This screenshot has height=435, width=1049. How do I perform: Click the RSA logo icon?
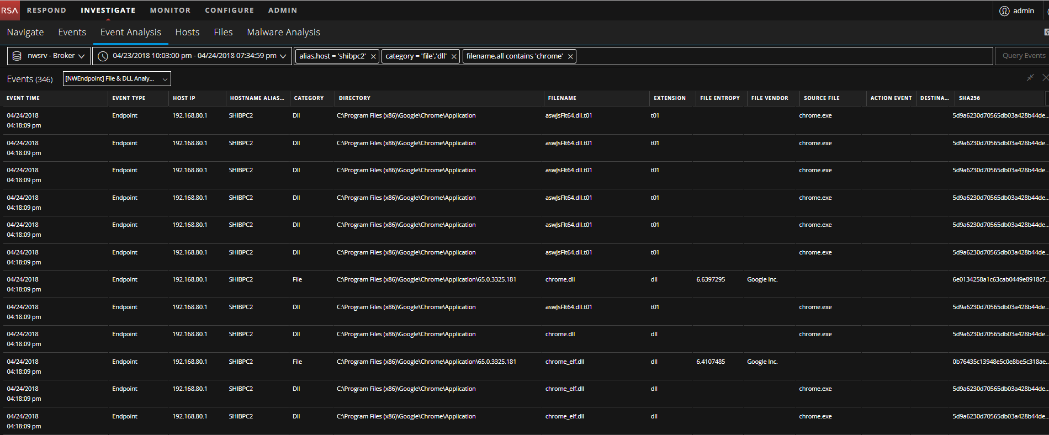[9, 10]
